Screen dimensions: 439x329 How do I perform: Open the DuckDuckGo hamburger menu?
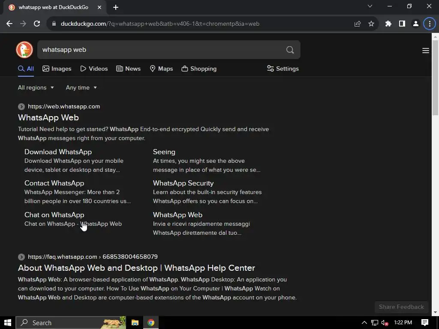[x=426, y=51]
